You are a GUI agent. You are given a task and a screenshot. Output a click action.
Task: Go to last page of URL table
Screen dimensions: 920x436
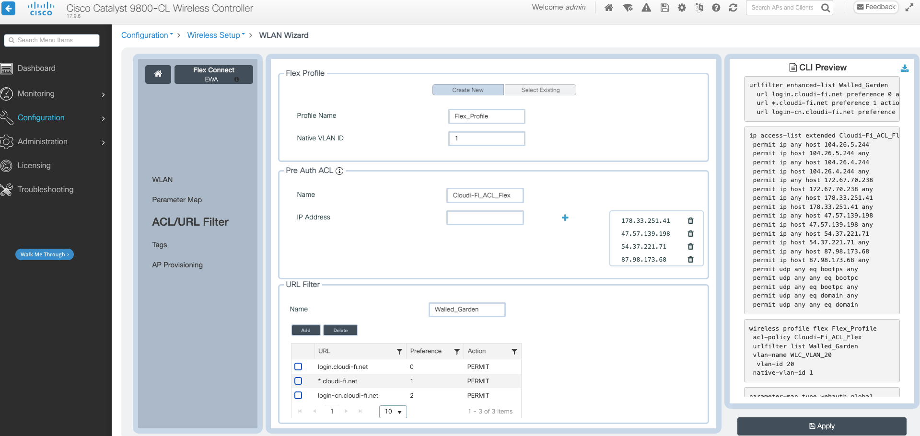click(361, 411)
